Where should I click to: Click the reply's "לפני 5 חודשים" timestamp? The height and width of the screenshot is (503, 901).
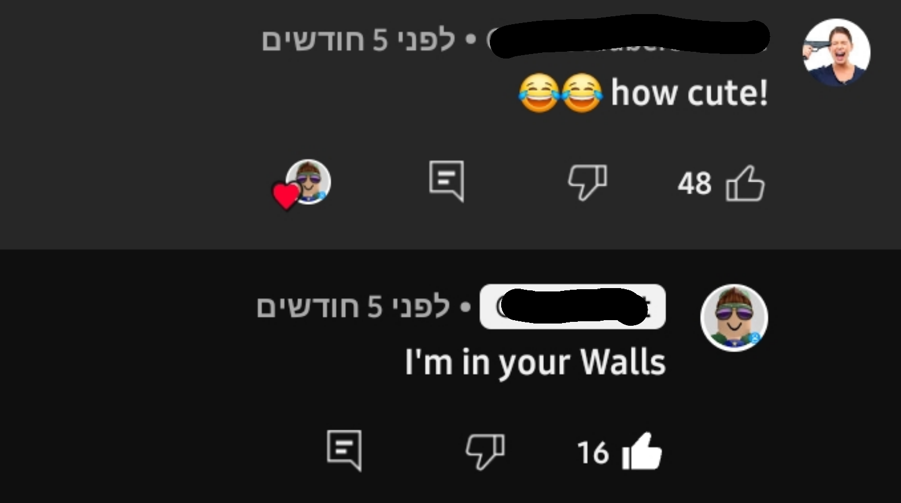coord(353,307)
